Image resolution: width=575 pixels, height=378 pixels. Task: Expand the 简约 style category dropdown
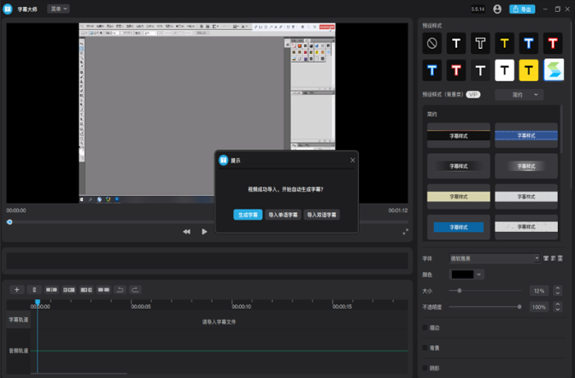pyautogui.click(x=519, y=95)
